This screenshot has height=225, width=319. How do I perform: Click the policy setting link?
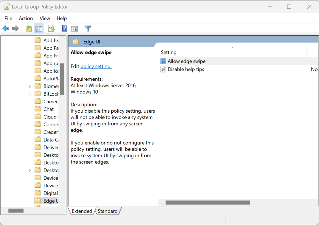(x=96, y=67)
